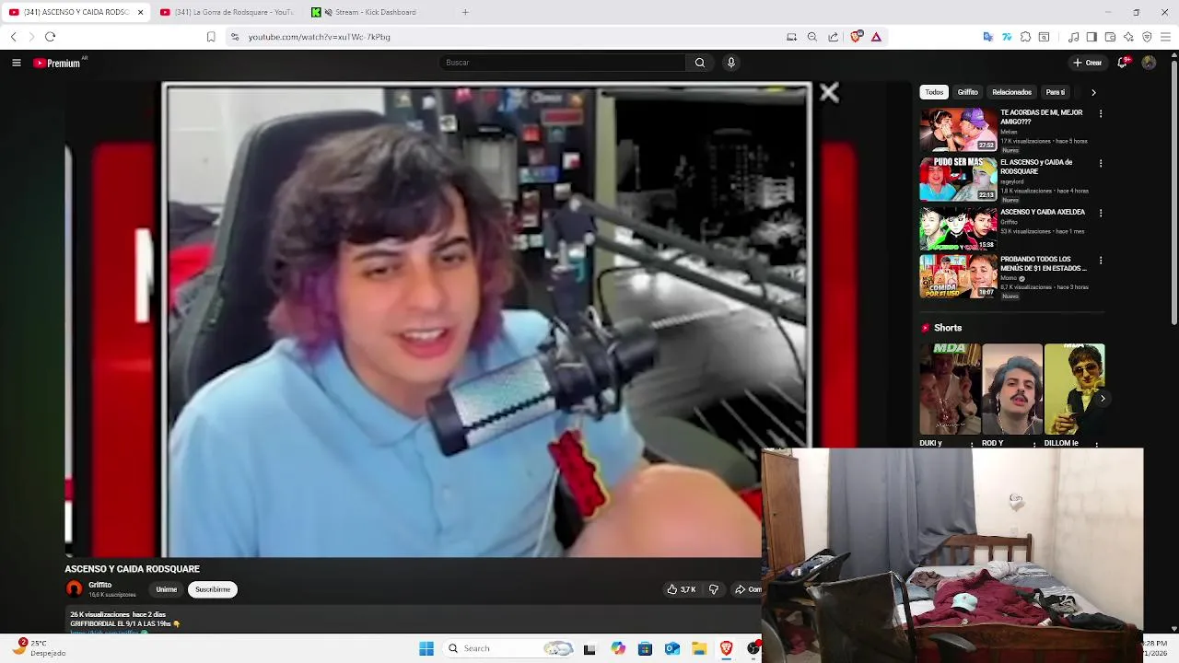Go to YouTube Premium home logo
1179x663 pixels.
pyautogui.click(x=59, y=63)
